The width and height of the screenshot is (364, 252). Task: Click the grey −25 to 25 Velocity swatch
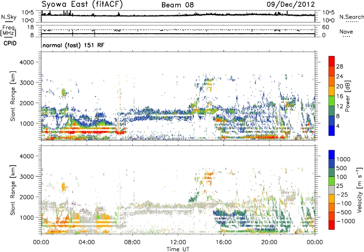point(332,190)
